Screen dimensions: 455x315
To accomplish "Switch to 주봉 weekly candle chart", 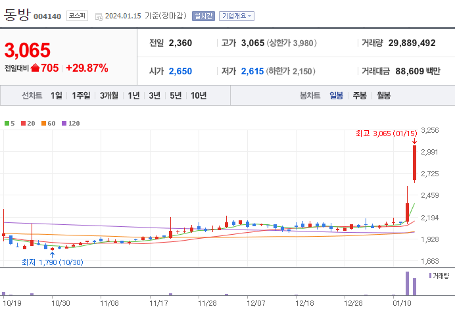I will (360, 95).
